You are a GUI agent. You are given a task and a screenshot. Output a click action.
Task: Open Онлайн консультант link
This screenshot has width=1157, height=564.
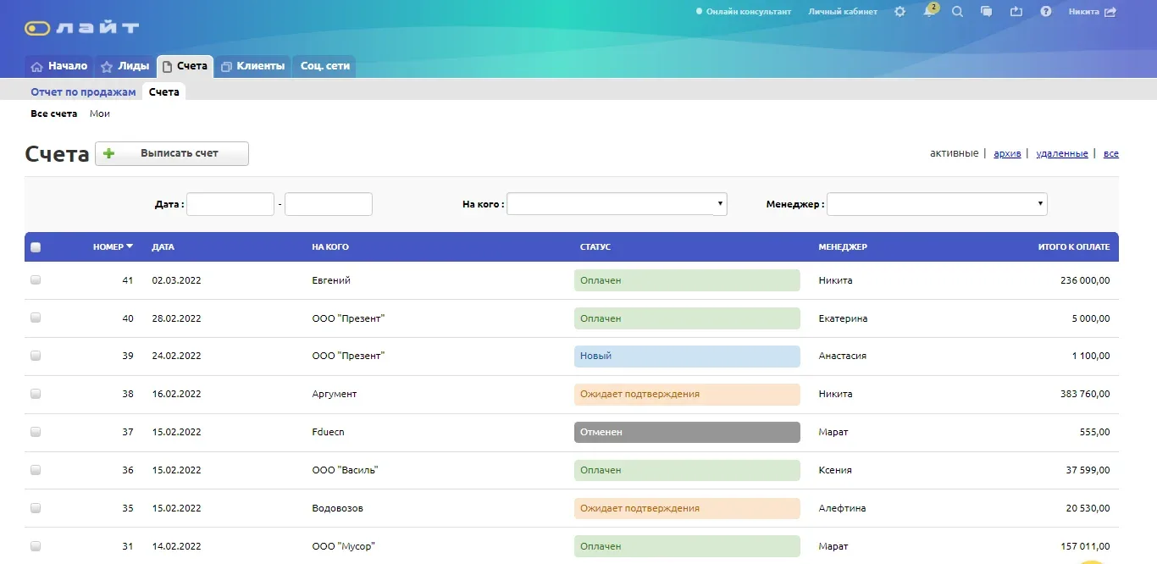click(x=743, y=12)
